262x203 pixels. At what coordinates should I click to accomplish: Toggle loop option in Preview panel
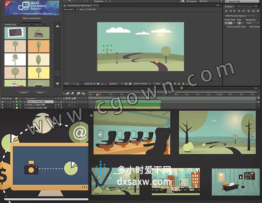(253, 11)
